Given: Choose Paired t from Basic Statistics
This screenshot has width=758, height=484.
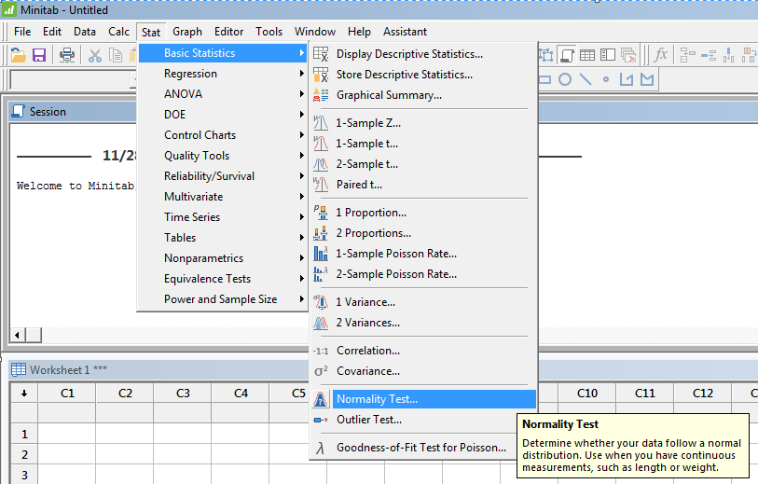Looking at the screenshot, I should (x=423, y=185).
